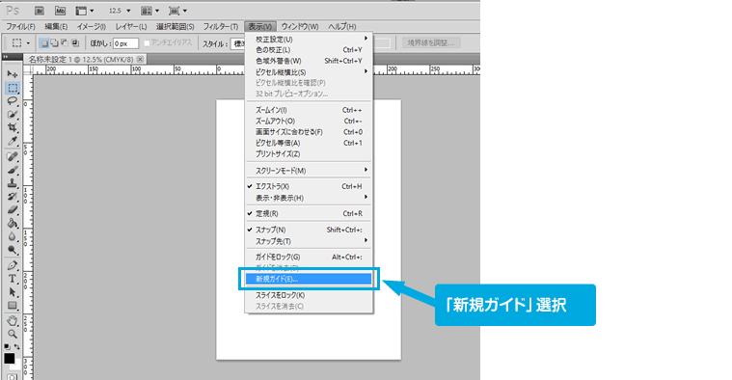Reset to default foreground/background colors
732x380 pixels.
click(x=7, y=347)
